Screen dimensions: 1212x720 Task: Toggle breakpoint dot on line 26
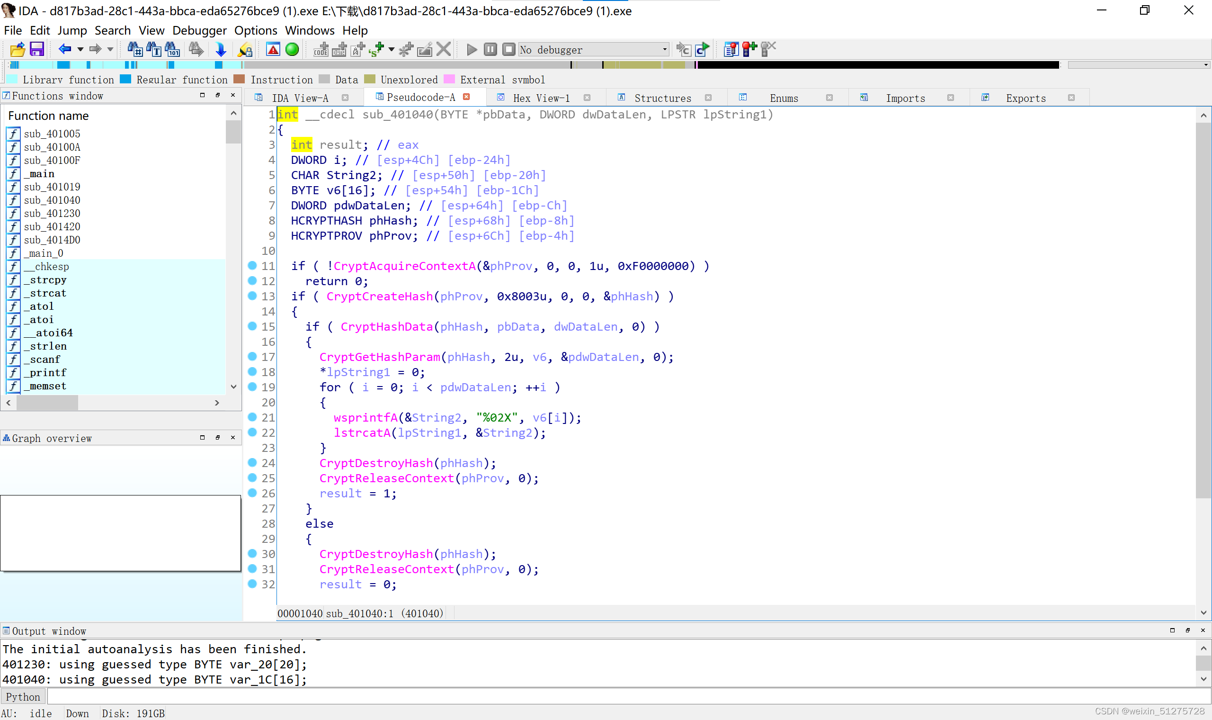click(252, 493)
